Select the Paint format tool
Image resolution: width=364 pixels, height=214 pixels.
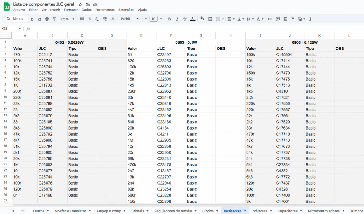[54, 19]
